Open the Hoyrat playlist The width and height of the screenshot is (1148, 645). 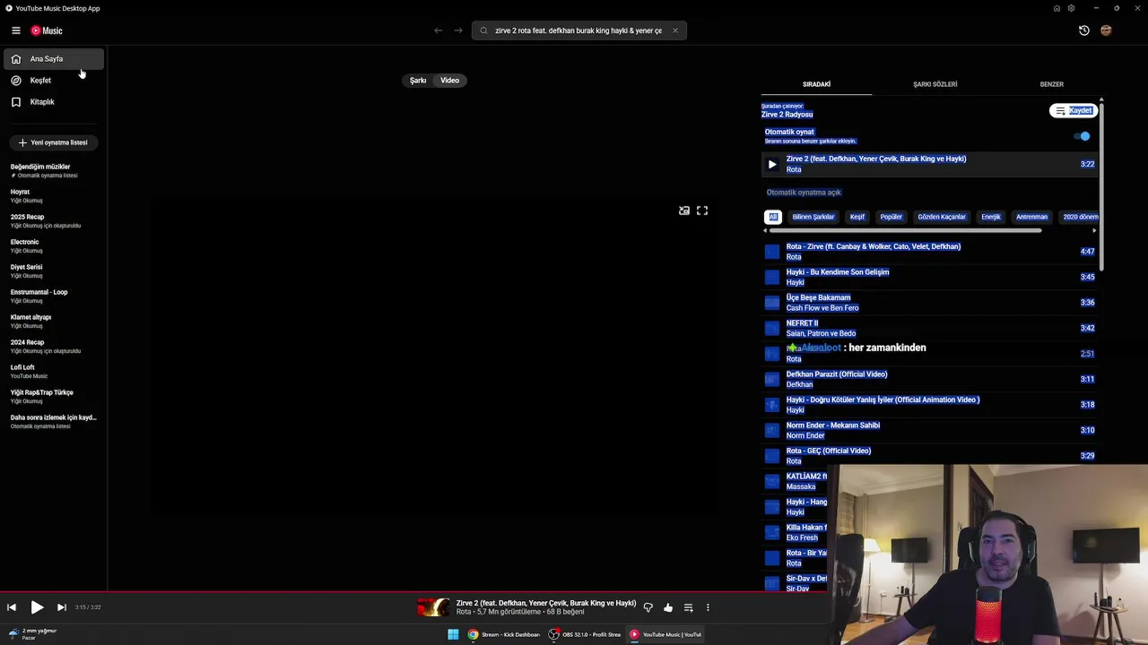(x=53, y=195)
